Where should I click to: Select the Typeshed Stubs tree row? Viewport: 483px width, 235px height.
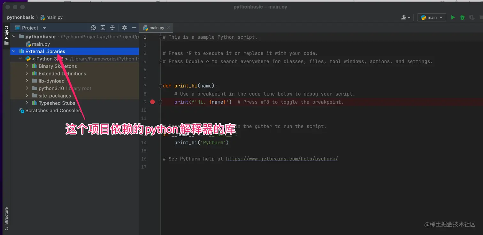[75, 103]
